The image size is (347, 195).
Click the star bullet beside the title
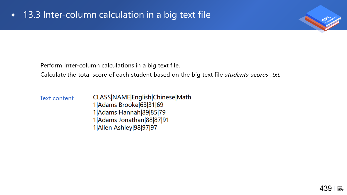pos(13,15)
